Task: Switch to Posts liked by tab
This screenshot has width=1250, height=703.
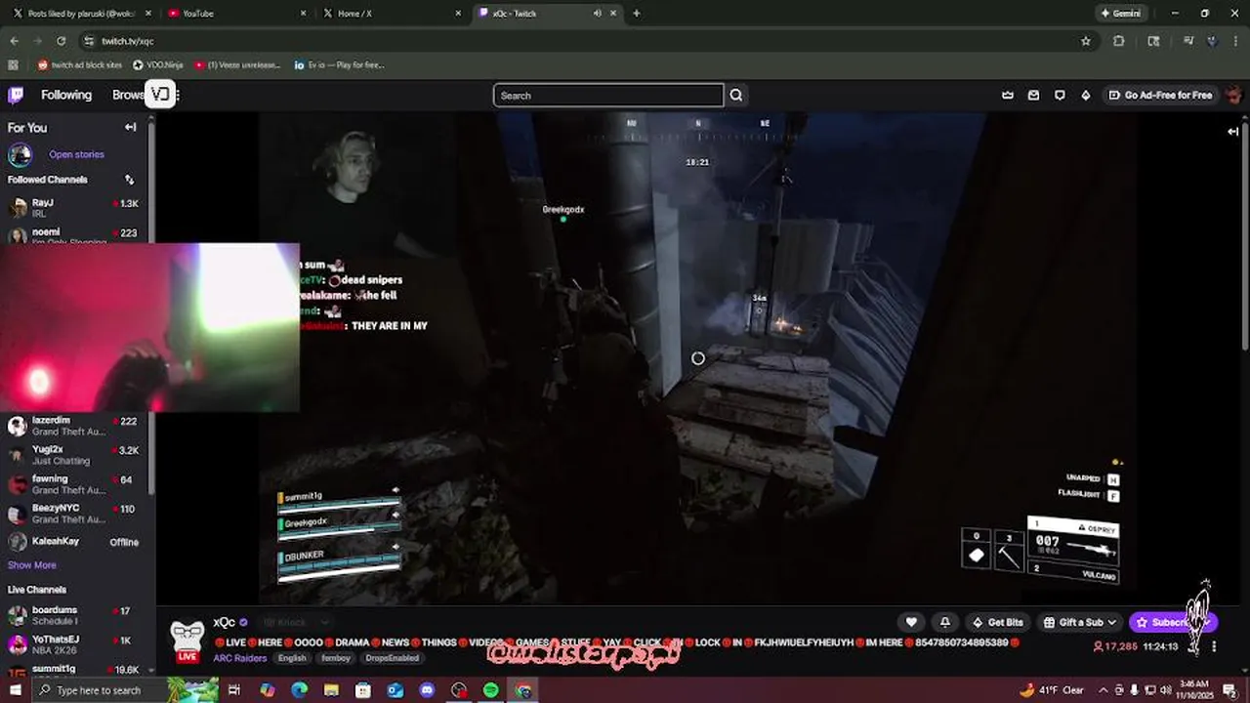Action: pyautogui.click(x=78, y=14)
